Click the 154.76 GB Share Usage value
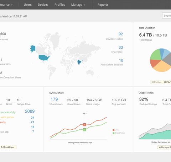Image resolution: width=171 pixels, height=162 pixels. [x=94, y=100]
